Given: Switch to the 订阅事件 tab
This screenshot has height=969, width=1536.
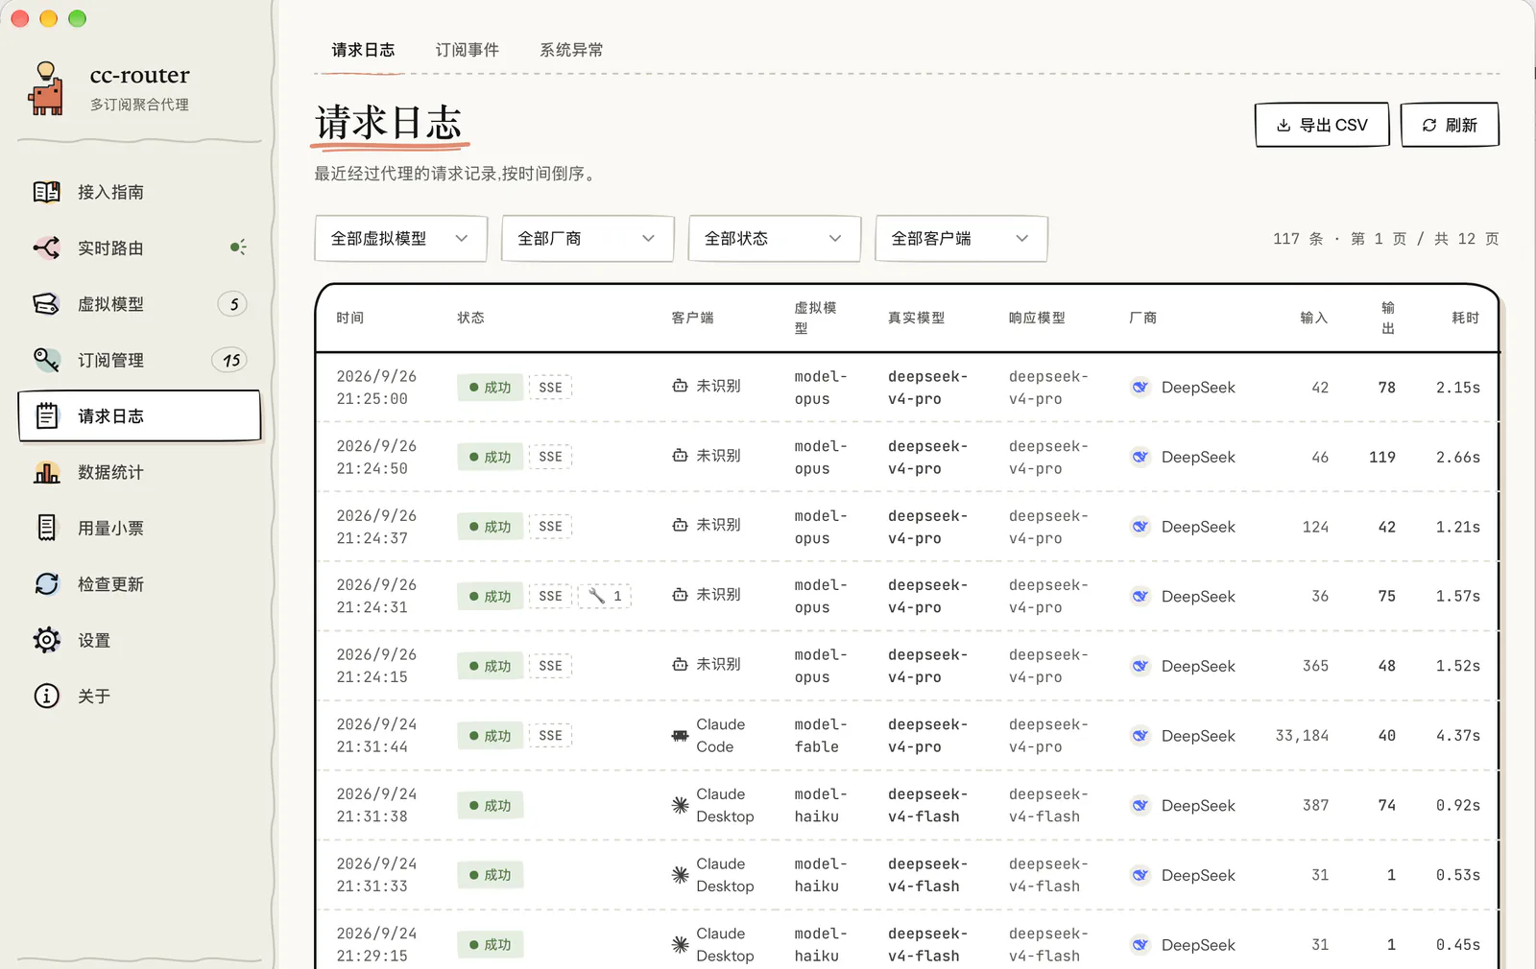Looking at the screenshot, I should (468, 50).
